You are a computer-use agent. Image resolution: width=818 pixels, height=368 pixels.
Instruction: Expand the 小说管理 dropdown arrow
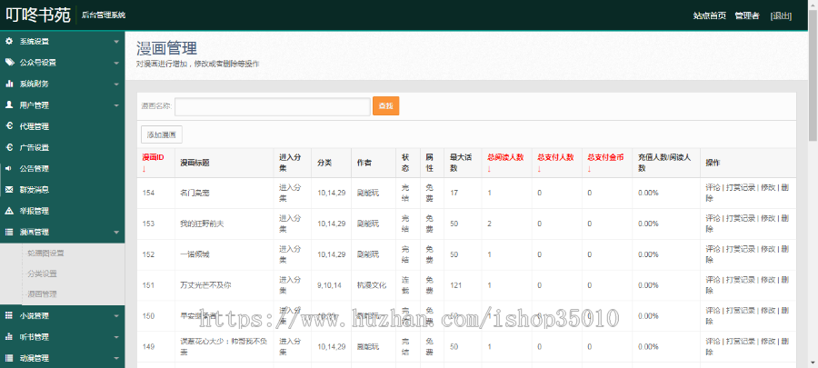coord(116,316)
